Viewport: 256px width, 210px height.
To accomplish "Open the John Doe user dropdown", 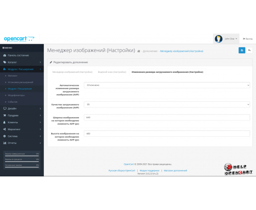I will click(226, 39).
